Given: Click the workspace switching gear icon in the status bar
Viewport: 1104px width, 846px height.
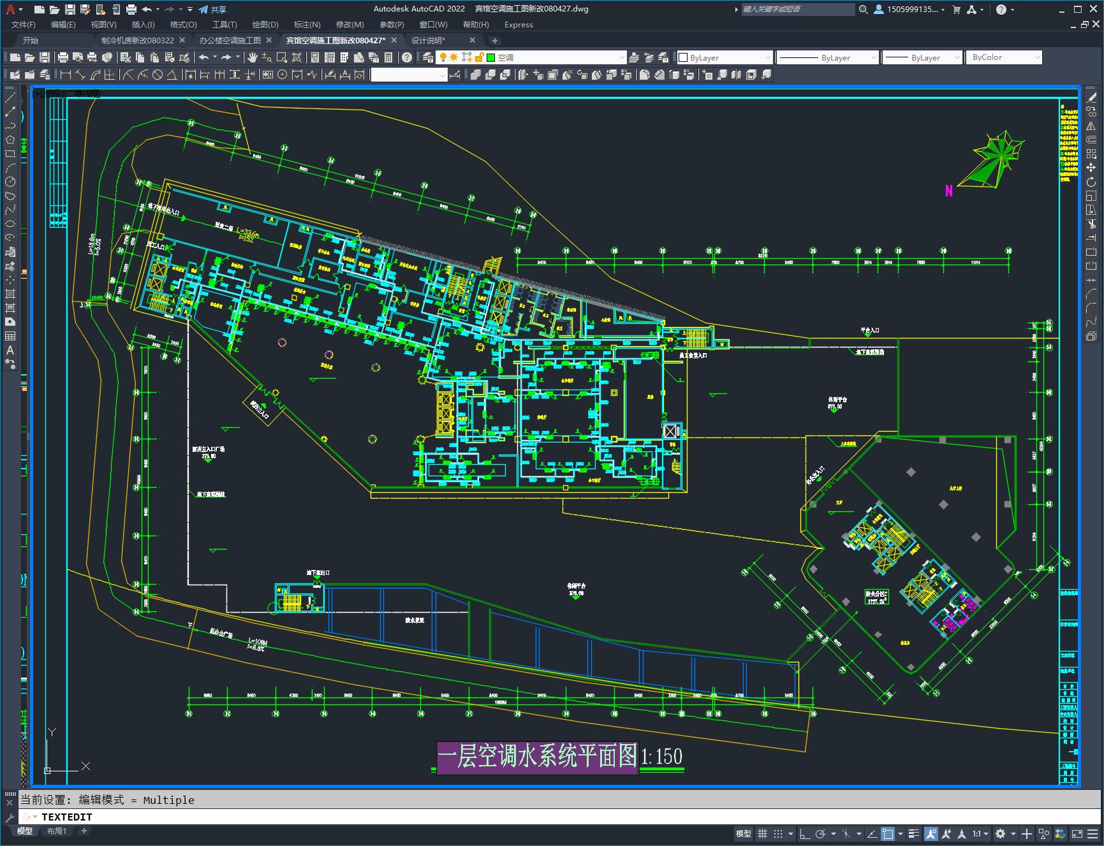Looking at the screenshot, I should coord(1000,833).
